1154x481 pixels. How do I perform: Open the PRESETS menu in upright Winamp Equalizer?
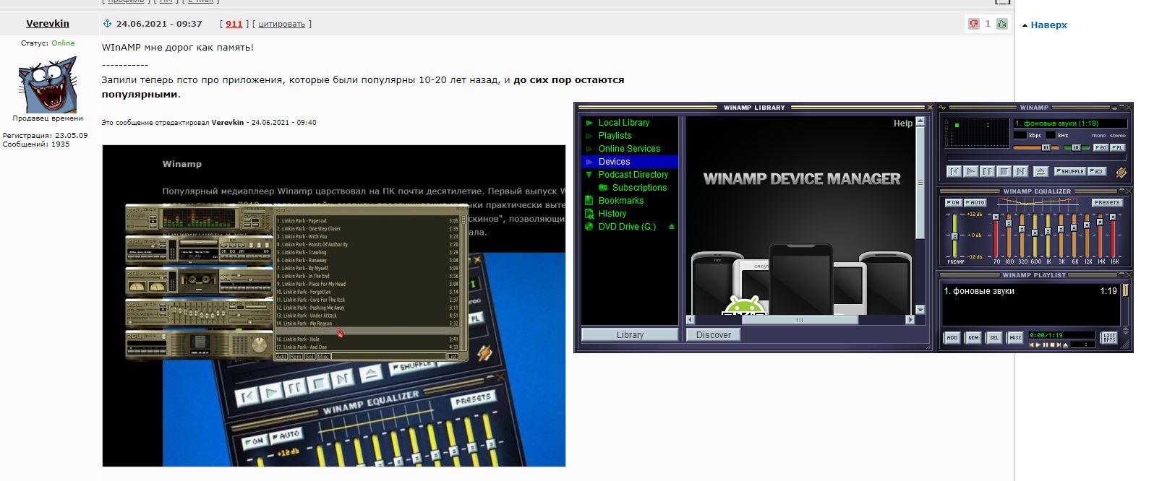(1108, 202)
